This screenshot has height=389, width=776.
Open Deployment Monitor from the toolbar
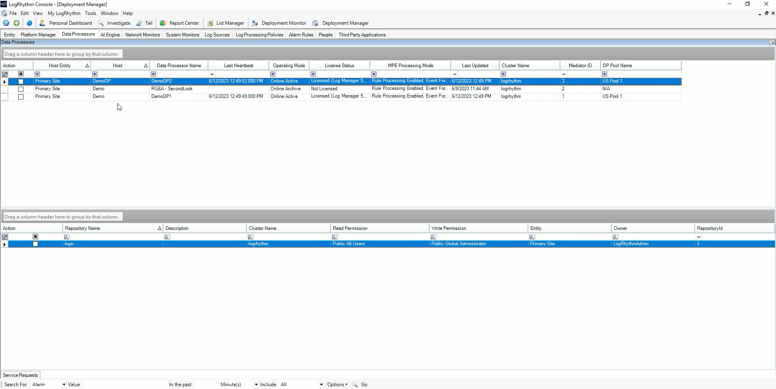tap(255, 23)
